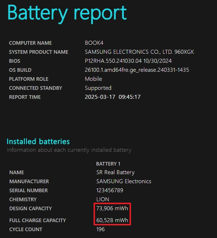Select the design capacity 73,906 mWh value
The width and height of the screenshot is (217, 238).
pos(112,208)
